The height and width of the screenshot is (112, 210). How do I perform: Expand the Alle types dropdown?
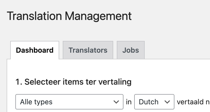pyautogui.click(x=69, y=102)
